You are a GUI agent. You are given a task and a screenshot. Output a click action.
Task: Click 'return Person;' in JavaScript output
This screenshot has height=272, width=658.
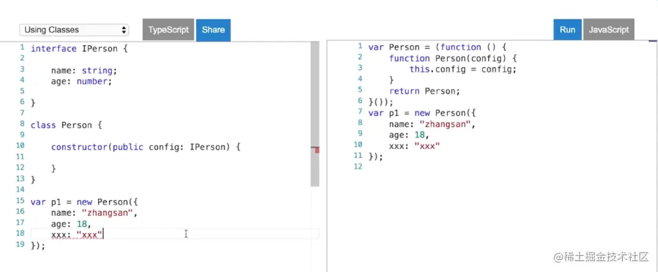coord(425,91)
